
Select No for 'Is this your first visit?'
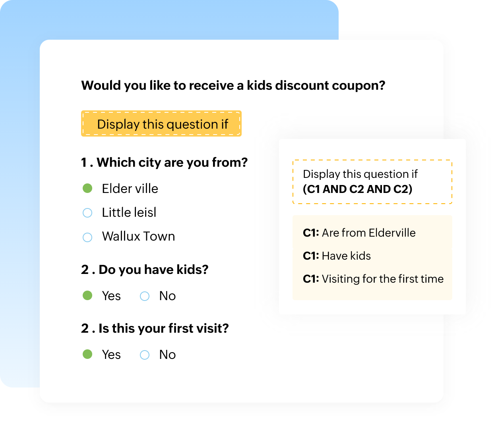tap(144, 355)
